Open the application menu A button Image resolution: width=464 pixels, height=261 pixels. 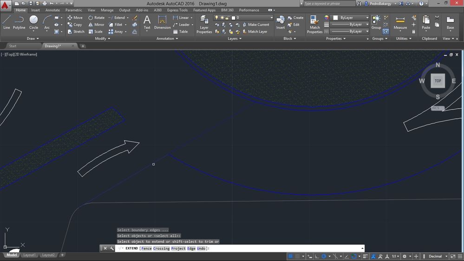pyautogui.click(x=5, y=5)
